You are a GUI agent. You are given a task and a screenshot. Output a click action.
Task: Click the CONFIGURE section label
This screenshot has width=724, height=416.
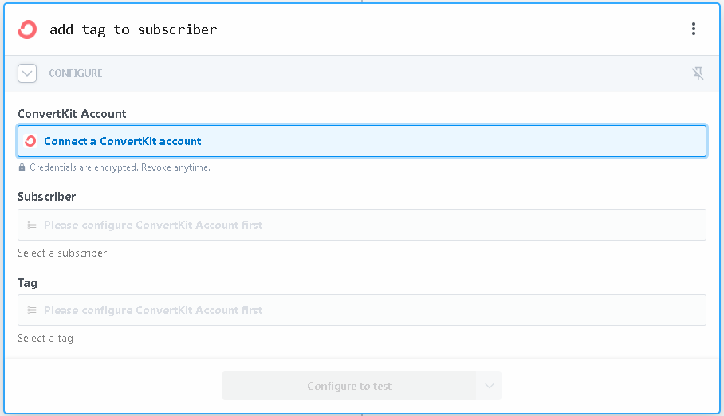click(76, 73)
